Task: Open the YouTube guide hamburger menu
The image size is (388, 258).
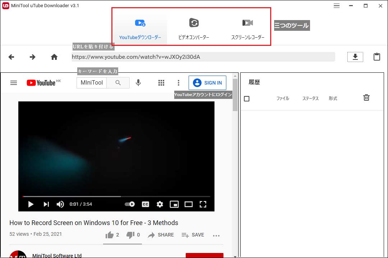Action: coord(14,83)
